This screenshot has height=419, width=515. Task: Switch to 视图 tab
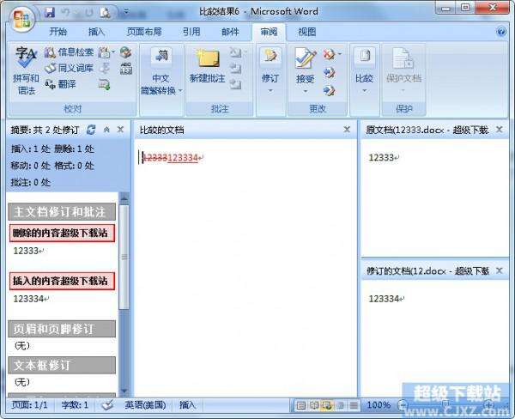tap(306, 32)
